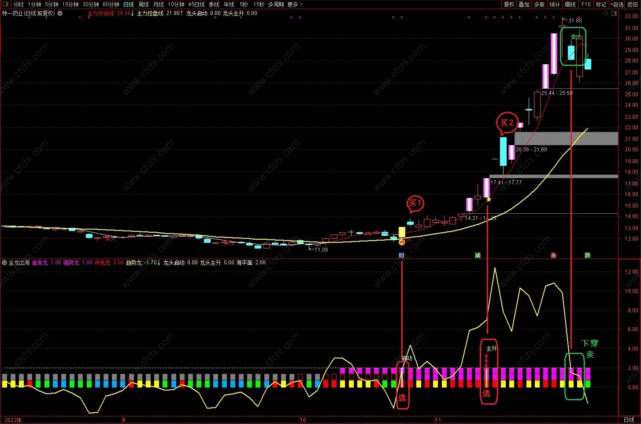Click the 31.80 high price label
Viewport: 641px width, 424px height.
[575, 21]
